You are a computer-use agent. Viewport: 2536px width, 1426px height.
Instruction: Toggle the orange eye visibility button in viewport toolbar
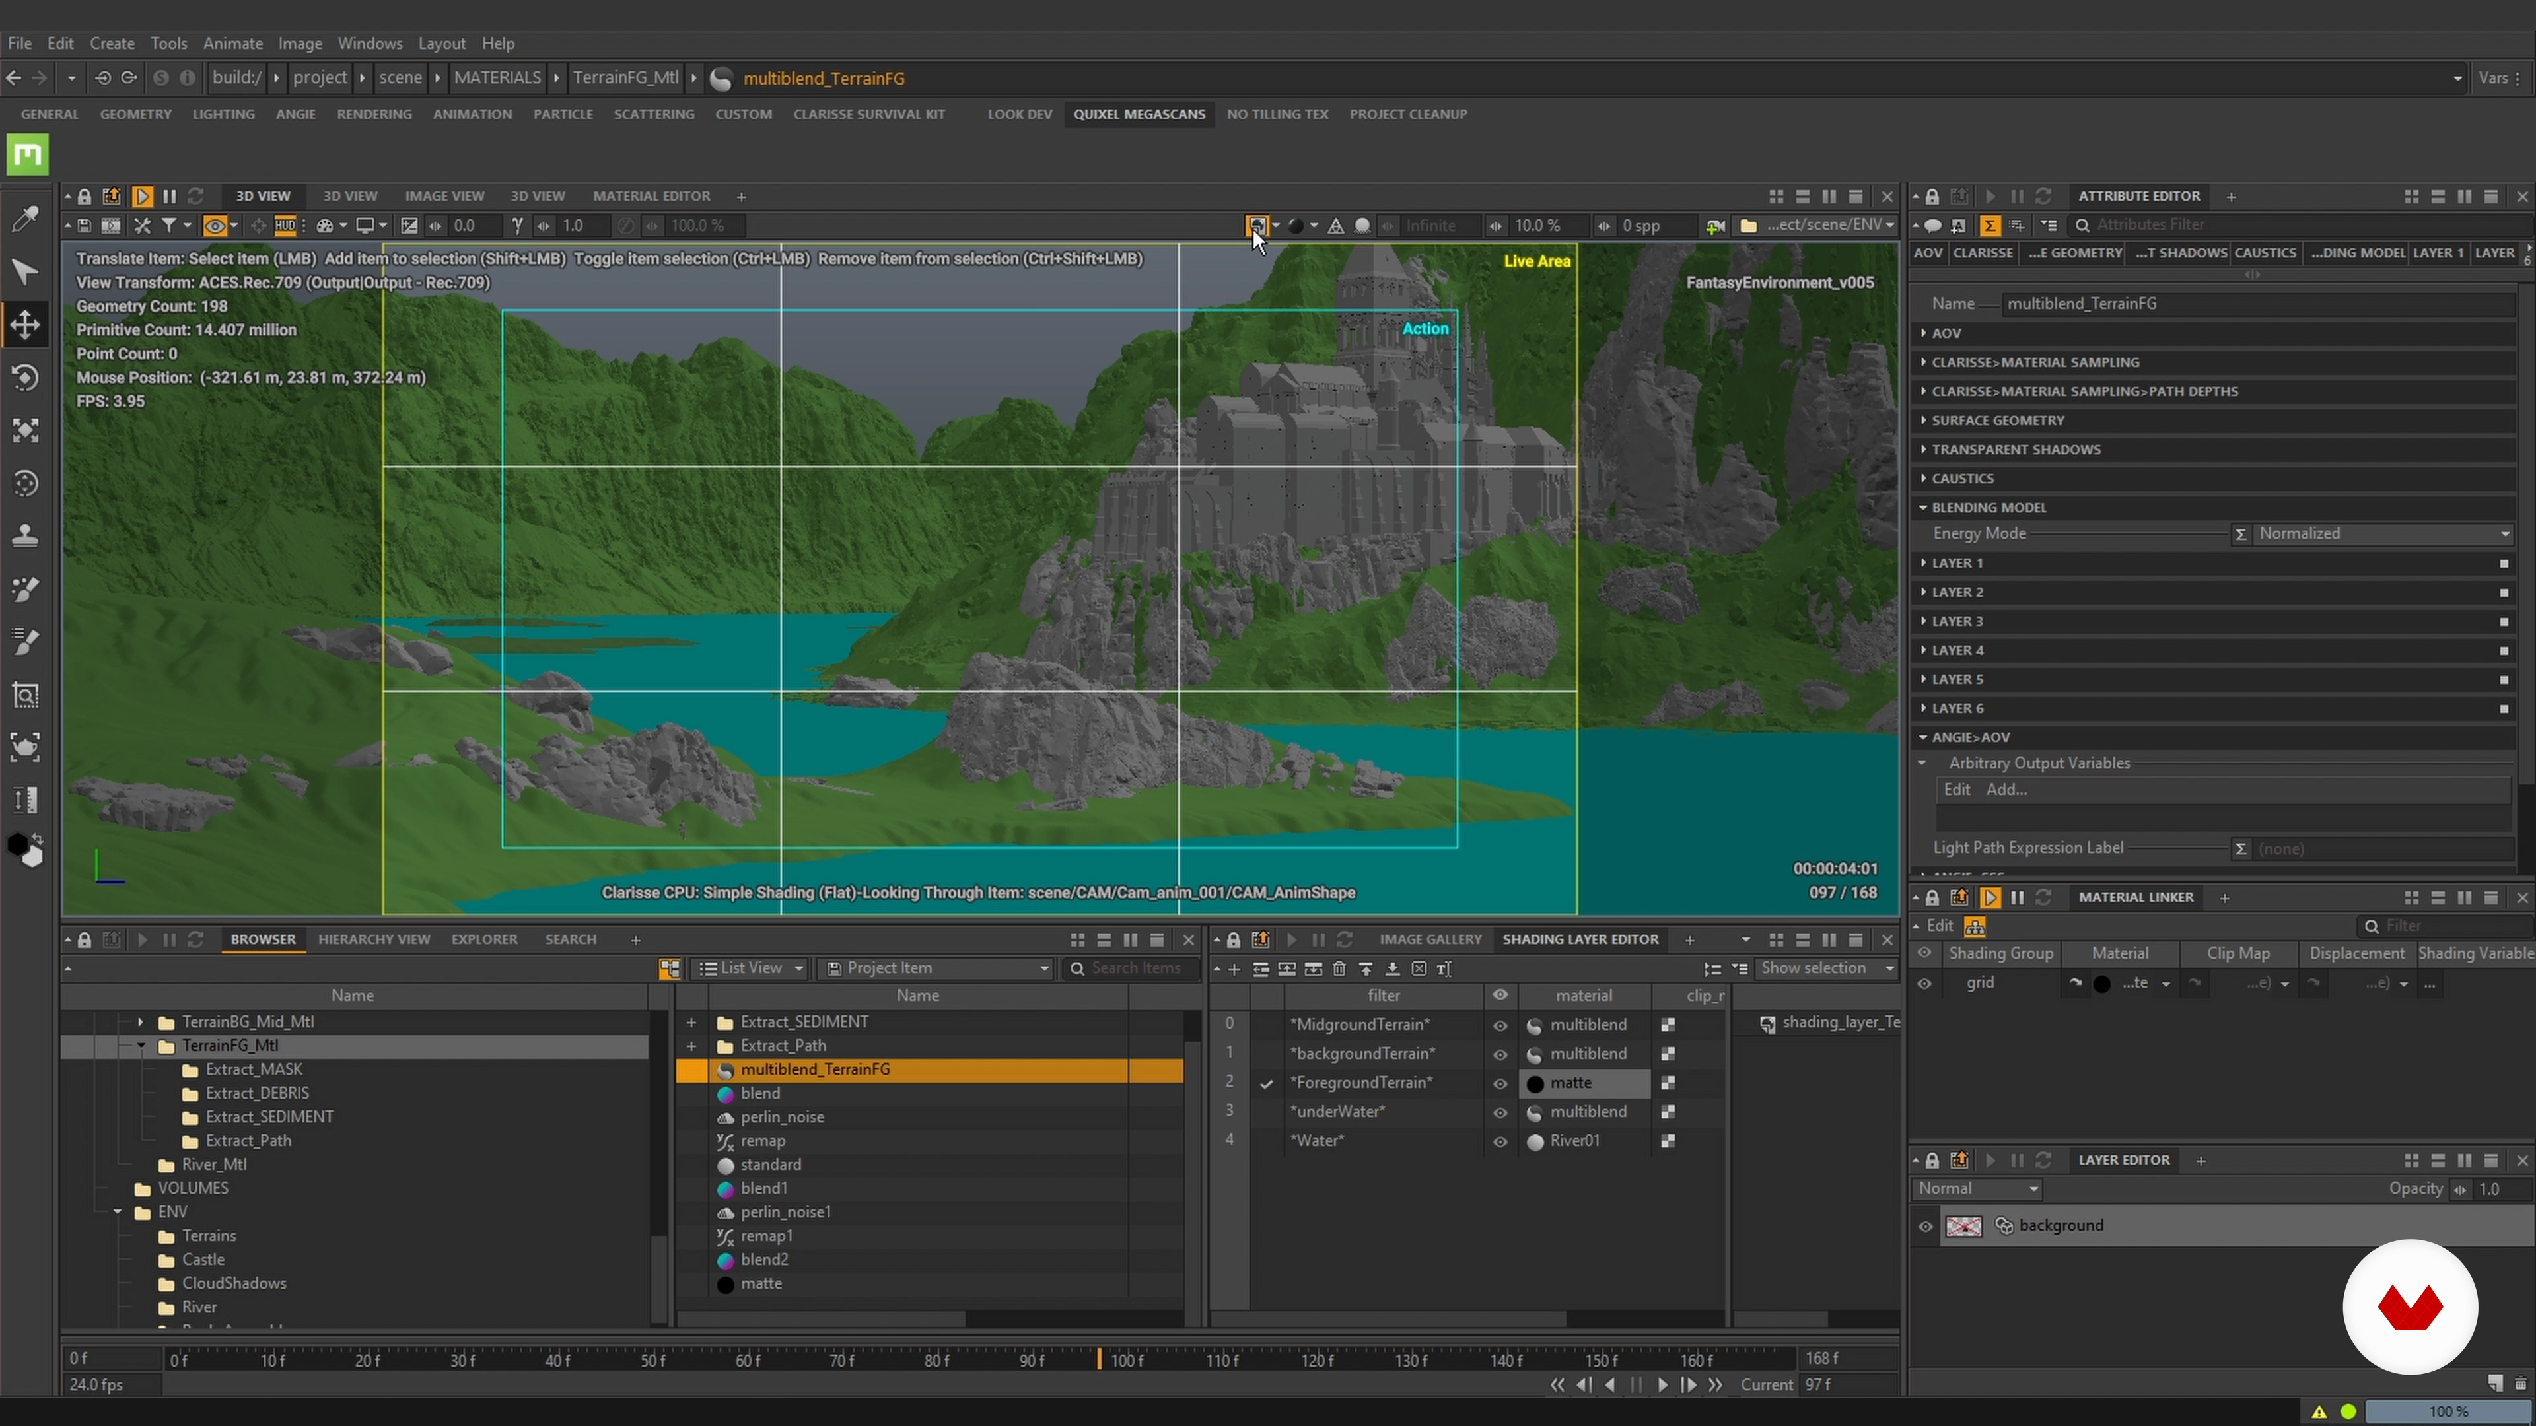point(215,225)
